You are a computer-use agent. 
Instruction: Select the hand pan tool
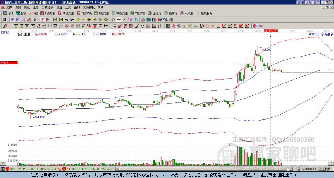click(113, 20)
